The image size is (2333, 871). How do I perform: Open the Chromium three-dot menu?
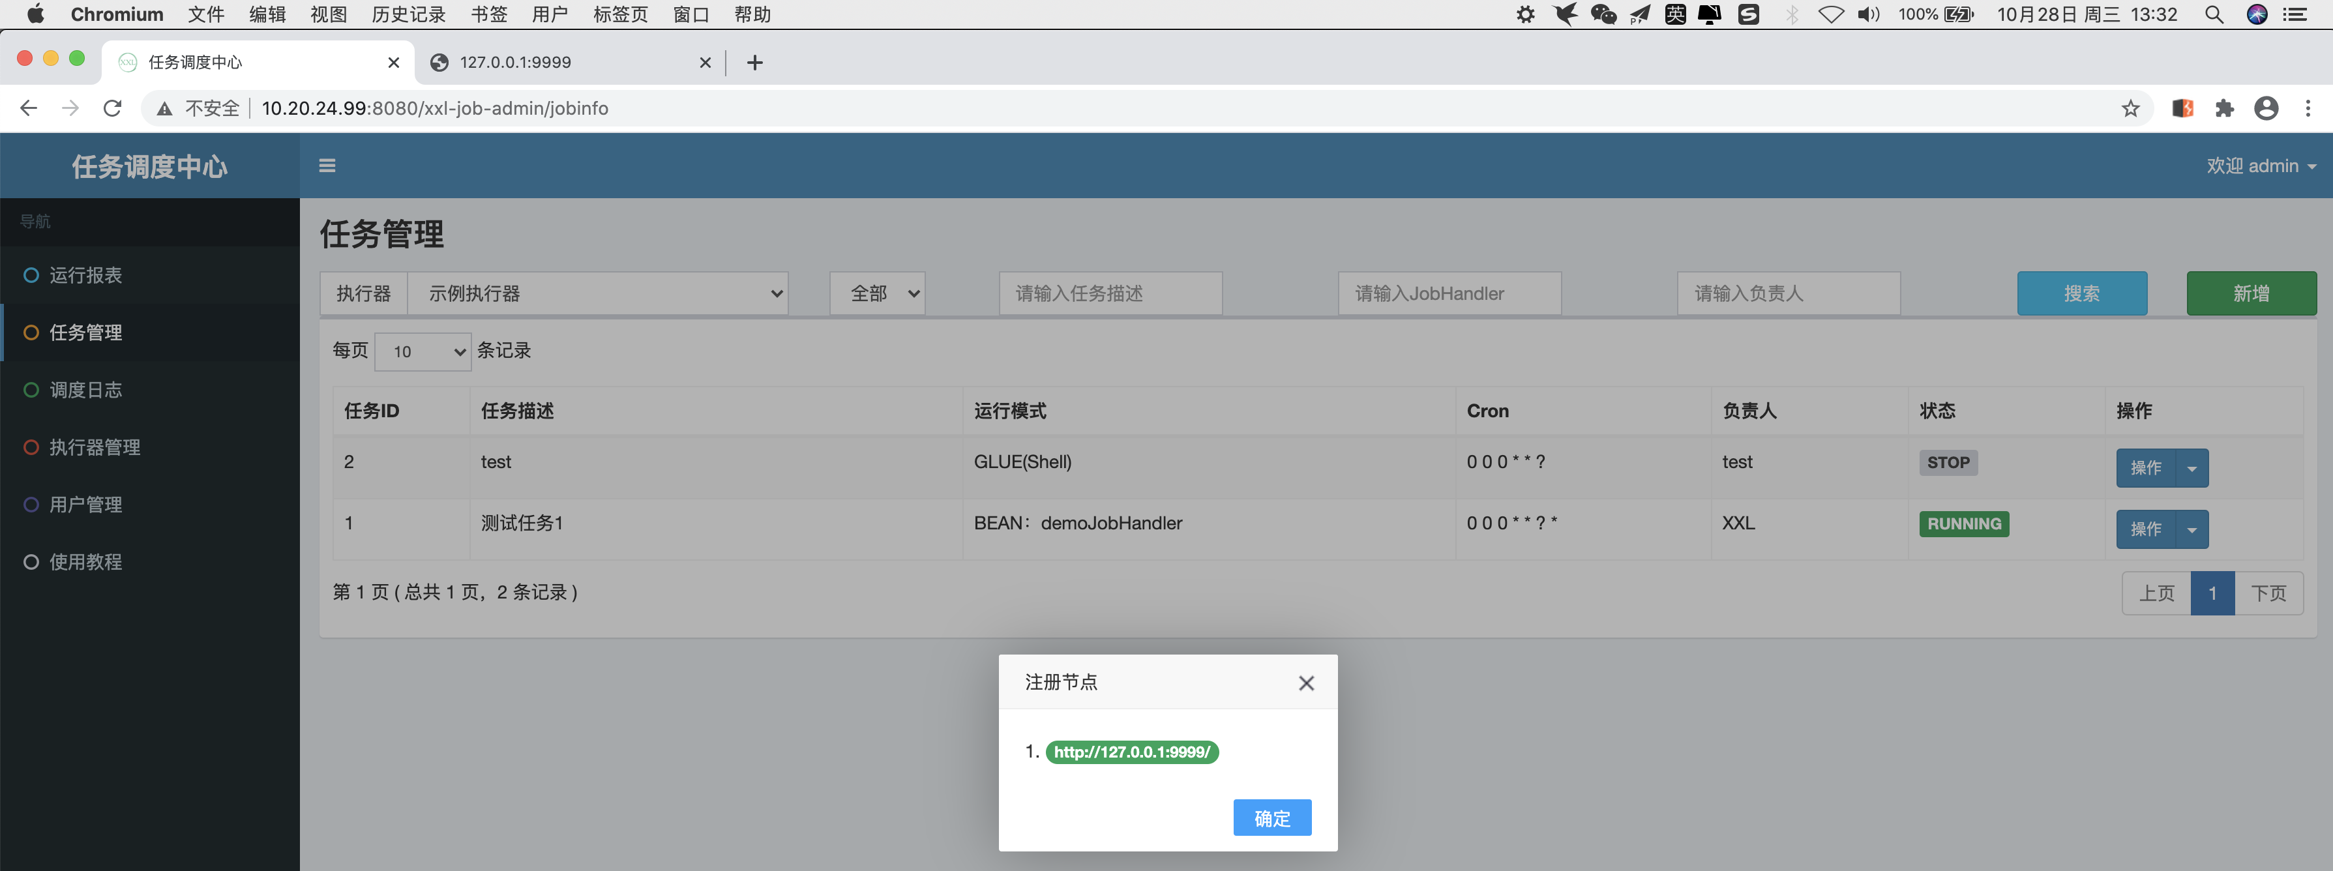point(2308,109)
